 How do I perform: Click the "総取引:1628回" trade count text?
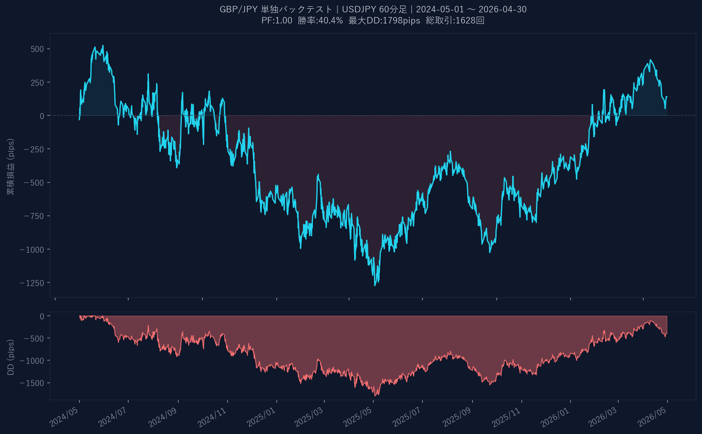[455, 21]
